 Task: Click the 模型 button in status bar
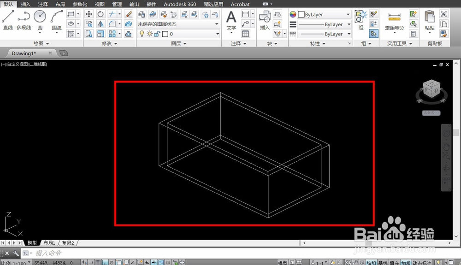click(283, 263)
